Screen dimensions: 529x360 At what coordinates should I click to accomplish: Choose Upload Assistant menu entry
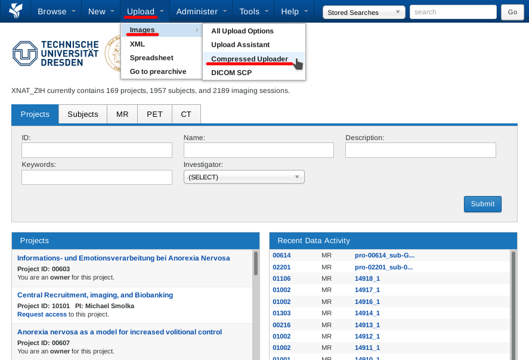[x=240, y=45]
